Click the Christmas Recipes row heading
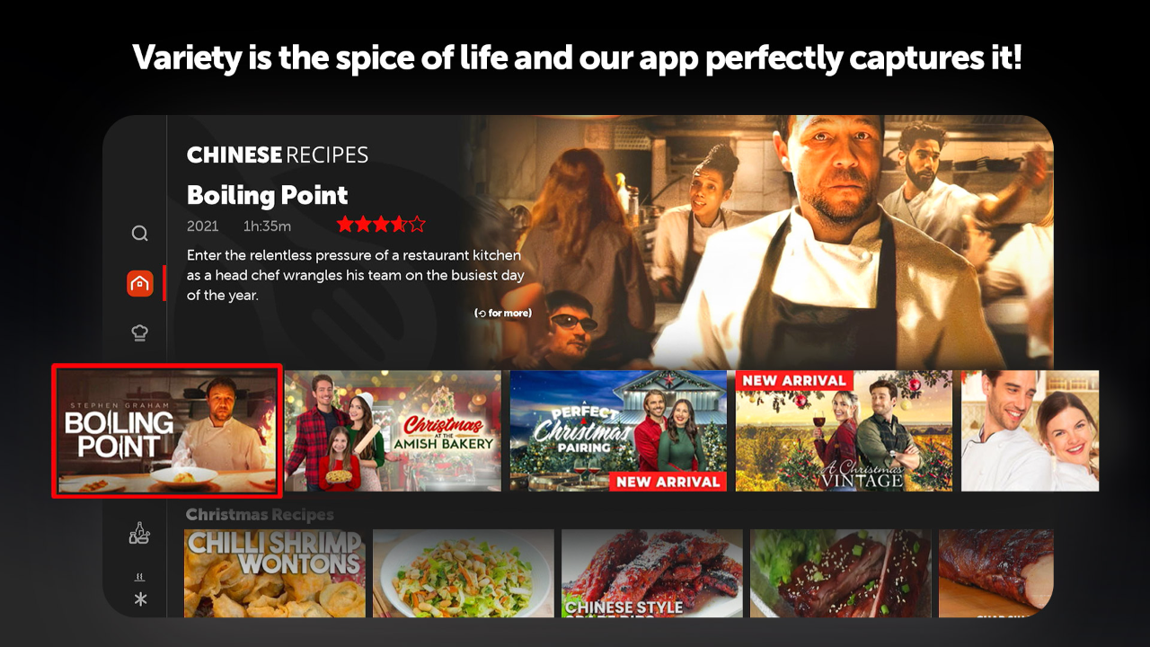This screenshot has width=1150, height=647. (260, 515)
